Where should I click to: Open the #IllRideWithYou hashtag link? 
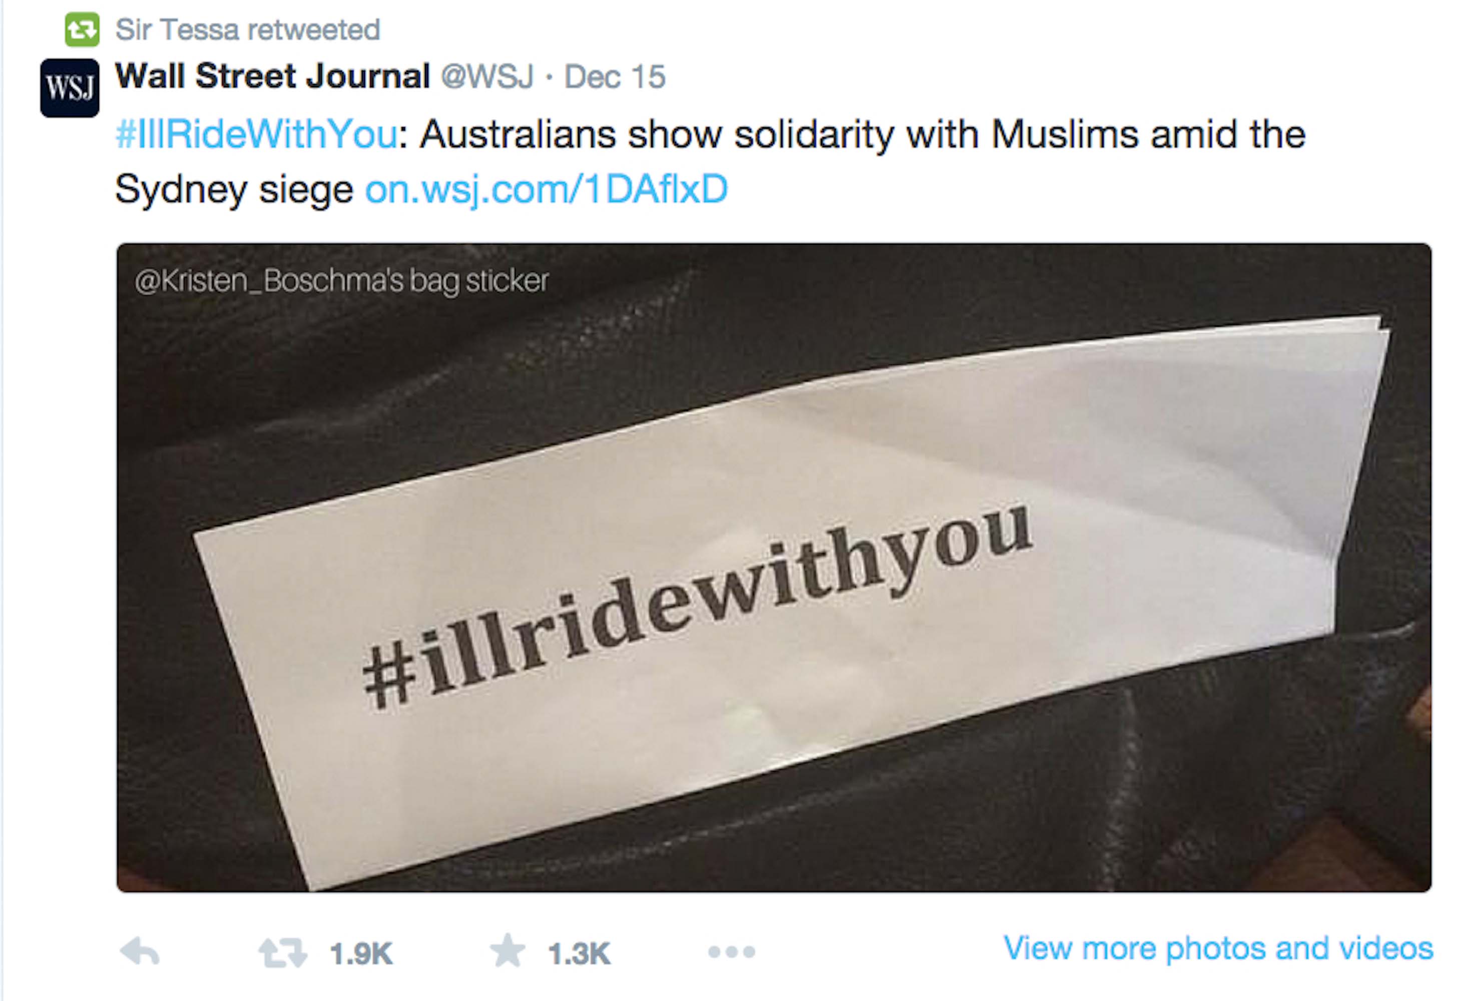[x=257, y=134]
